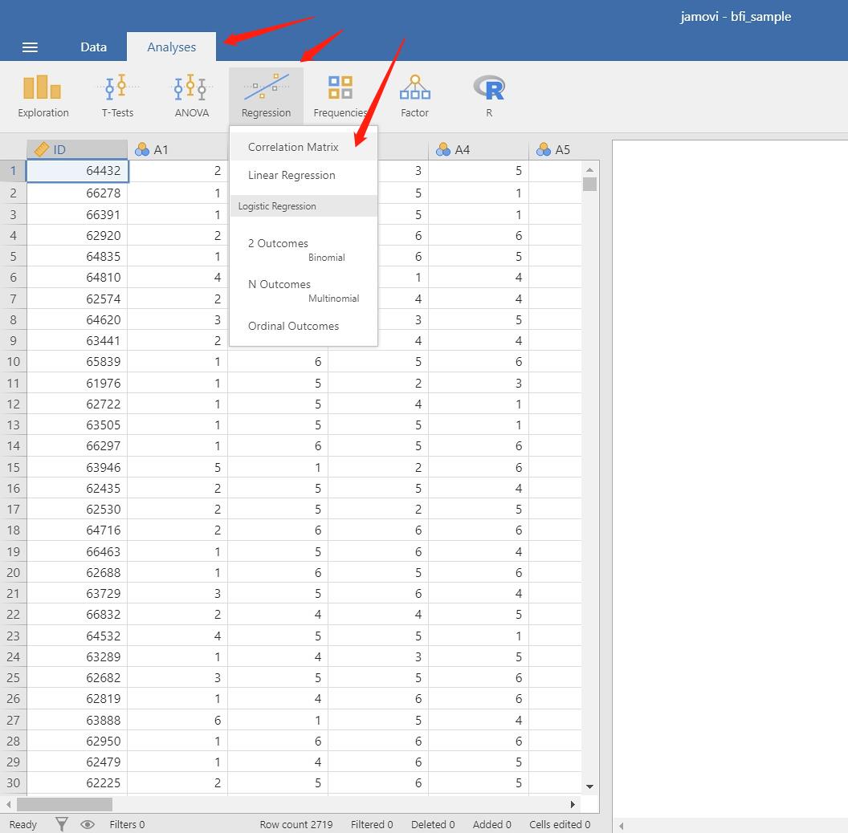Select N Outcomes Multinomial logistic regression
Image resolution: width=848 pixels, height=833 pixels.
304,291
